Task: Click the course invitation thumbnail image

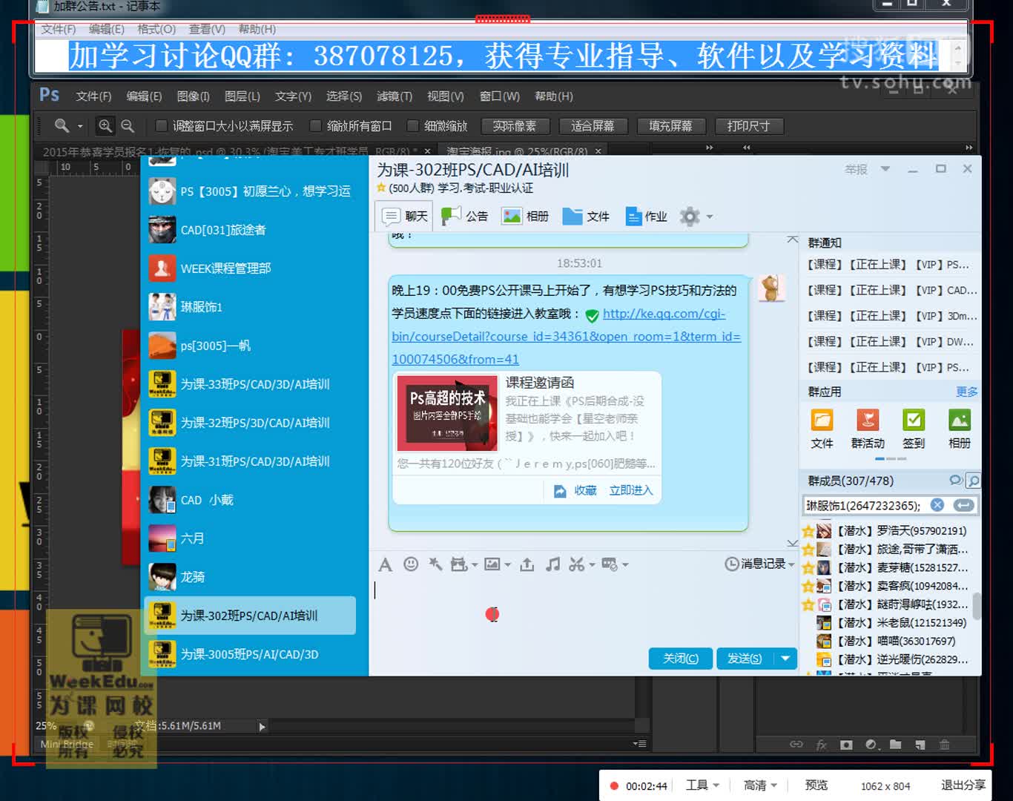Action: (447, 413)
